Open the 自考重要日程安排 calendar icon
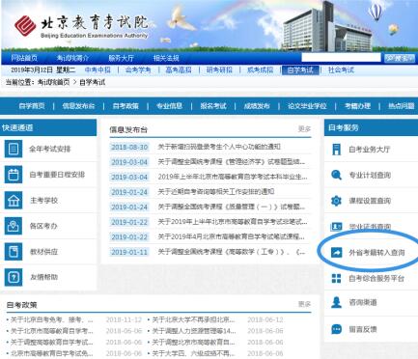This screenshot has height=359, width=418. click(14, 175)
